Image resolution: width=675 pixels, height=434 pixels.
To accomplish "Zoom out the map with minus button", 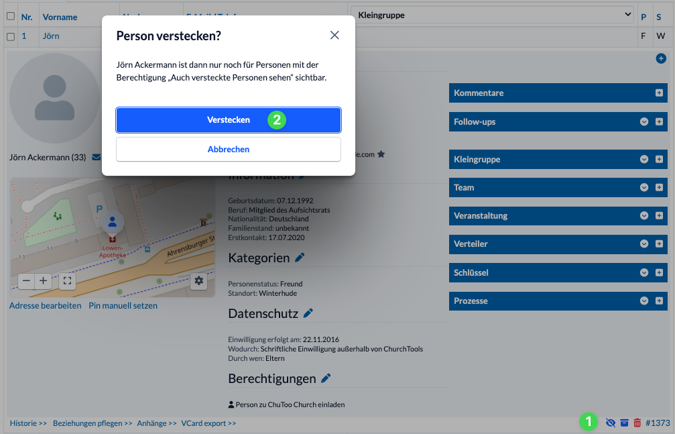I will (x=27, y=281).
